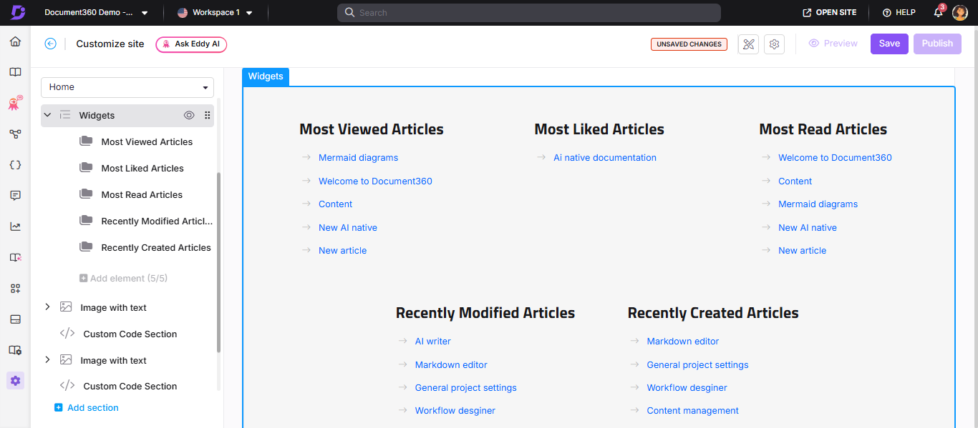Image resolution: width=978 pixels, height=428 pixels.
Task: Open the site settings gear in header
Action: pos(774,44)
